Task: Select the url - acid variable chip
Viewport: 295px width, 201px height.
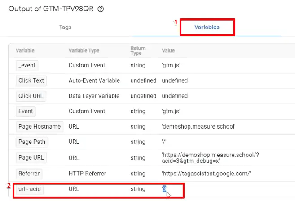Action: click(x=30, y=189)
